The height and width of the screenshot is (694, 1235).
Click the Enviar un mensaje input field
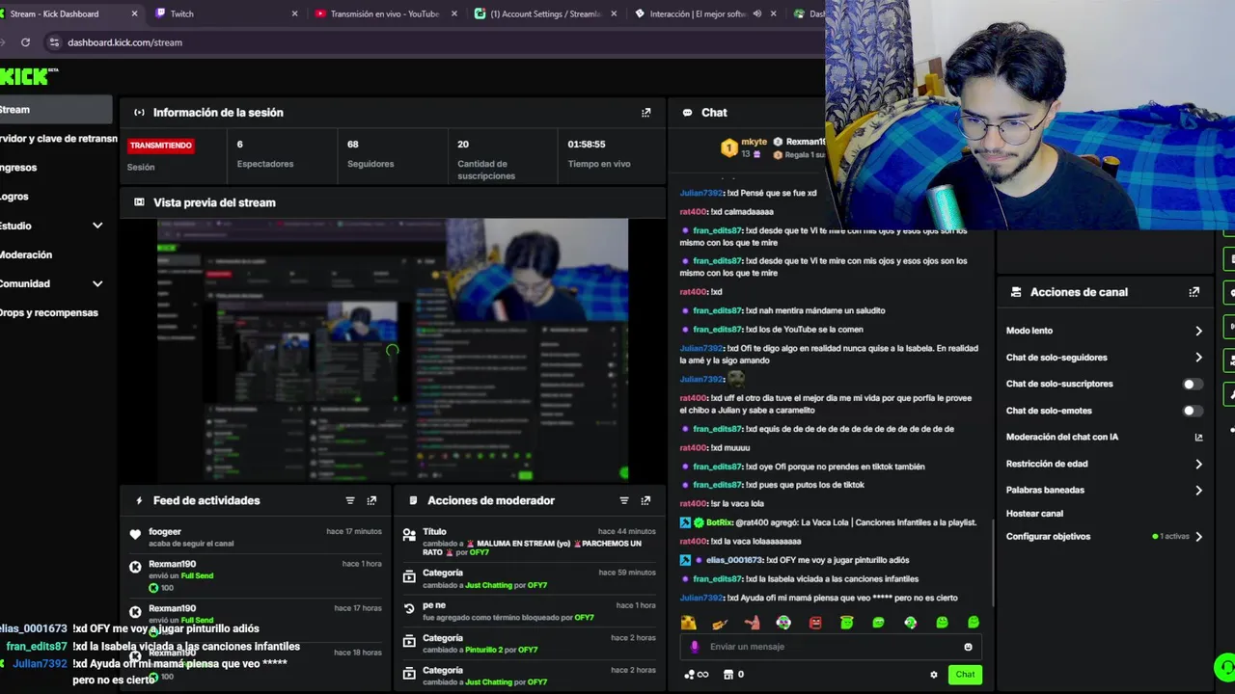(x=830, y=647)
